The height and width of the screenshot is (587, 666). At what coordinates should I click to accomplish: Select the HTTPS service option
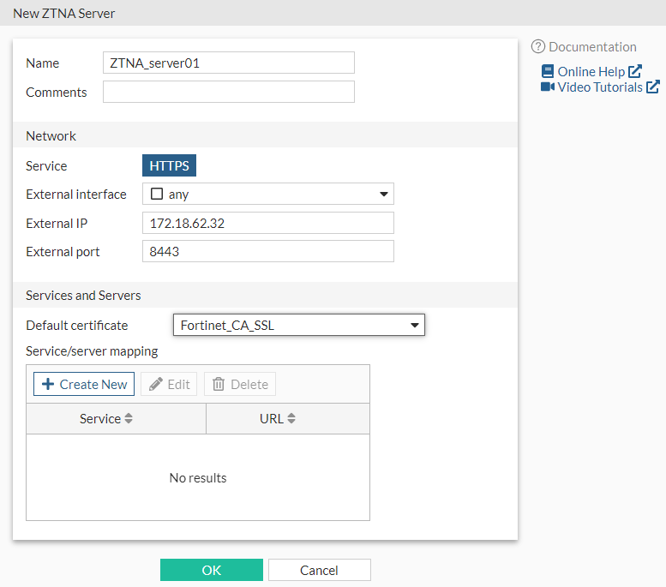click(x=169, y=166)
